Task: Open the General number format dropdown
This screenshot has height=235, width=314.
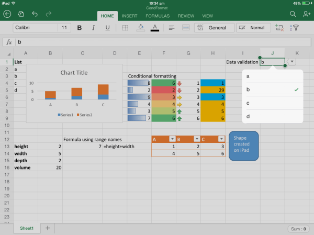Action: coord(214,28)
